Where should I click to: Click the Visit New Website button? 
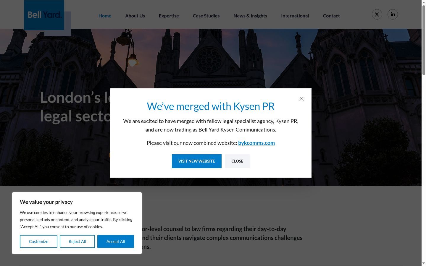click(x=197, y=161)
